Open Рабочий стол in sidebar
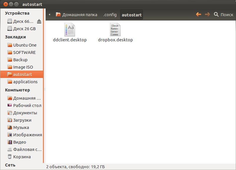 tap(22, 106)
